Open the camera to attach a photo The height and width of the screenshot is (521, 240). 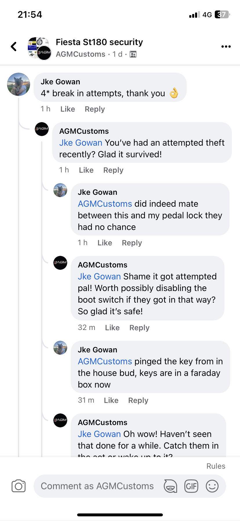19,486
